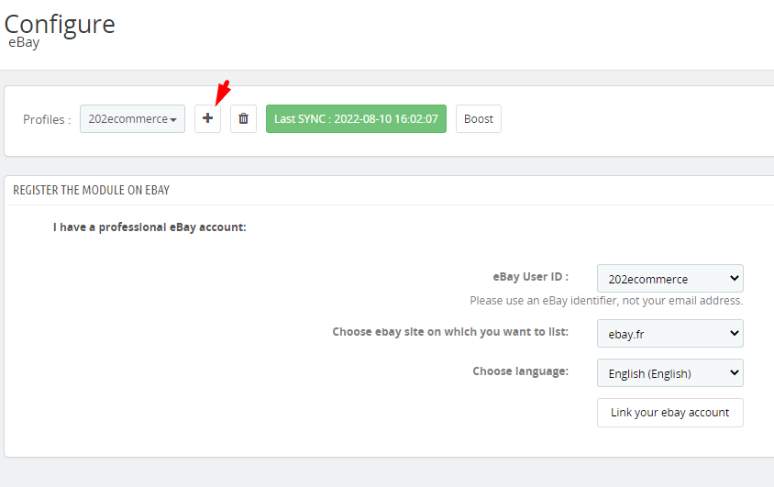The height and width of the screenshot is (487, 774).
Task: Click the Profiles label text
Action: 46,120
